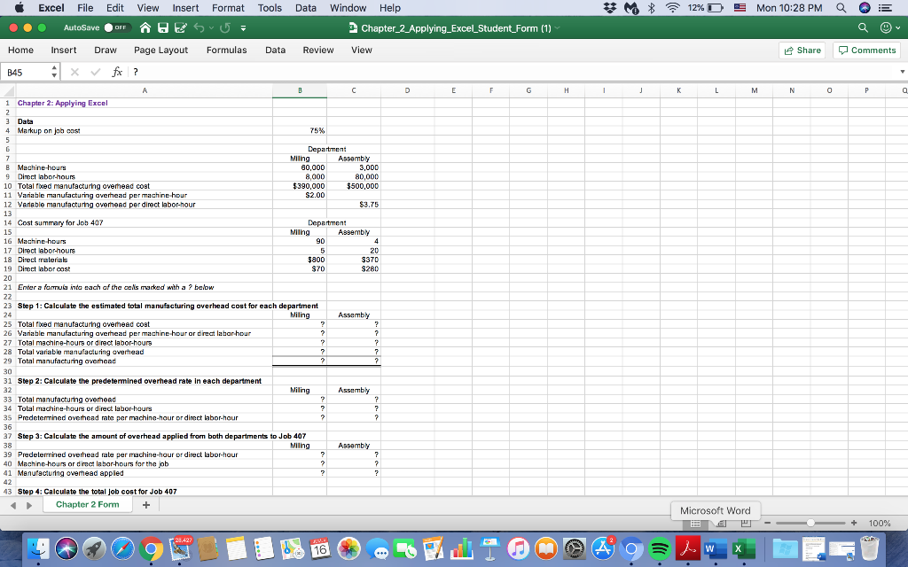908x567 pixels.
Task: Open the Apple menu
Action: [20, 8]
